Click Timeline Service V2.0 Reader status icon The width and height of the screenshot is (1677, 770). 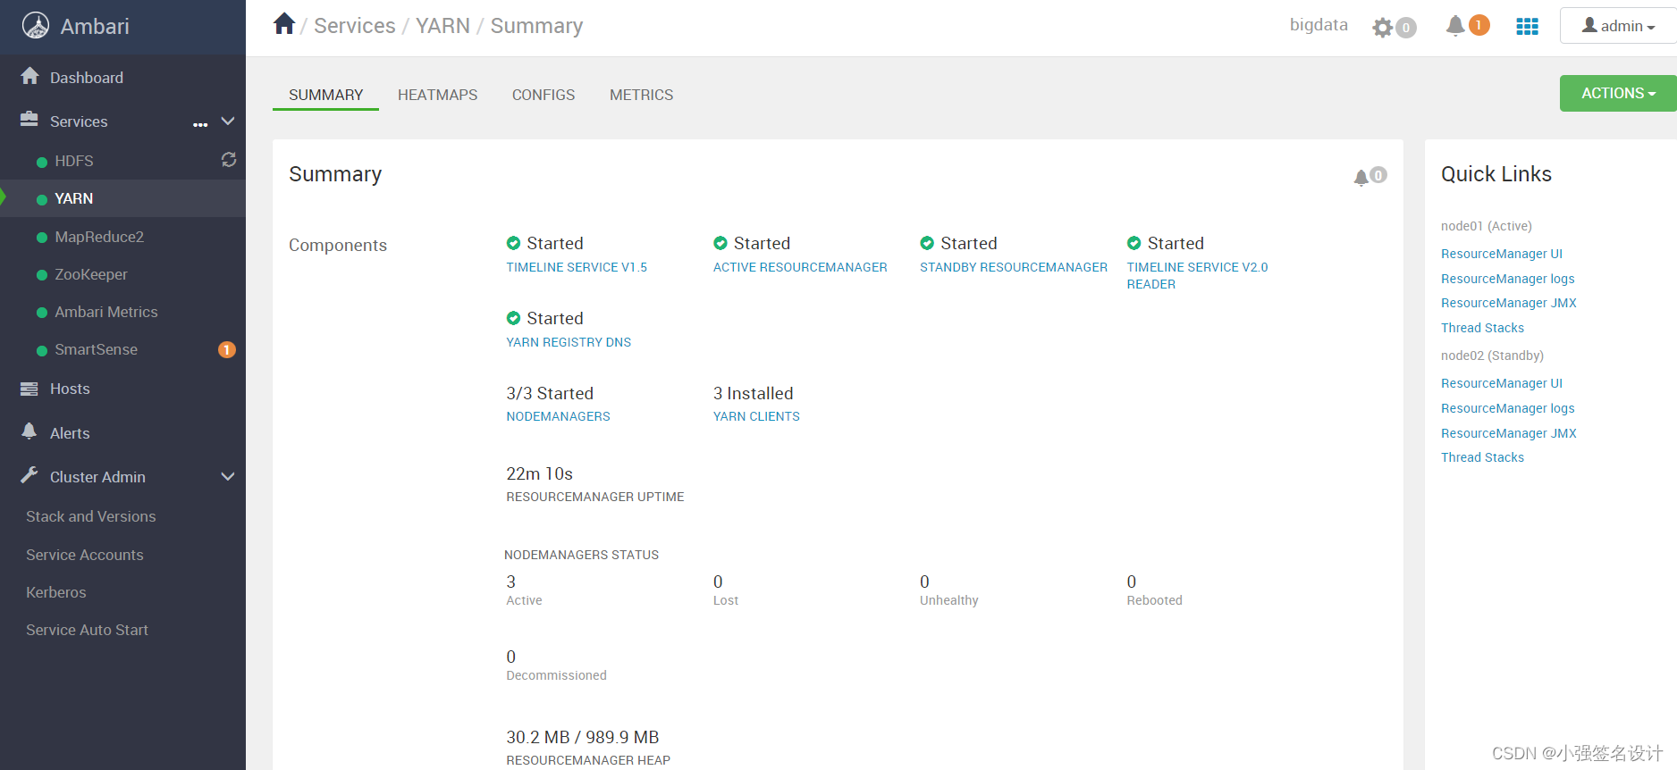click(1134, 243)
